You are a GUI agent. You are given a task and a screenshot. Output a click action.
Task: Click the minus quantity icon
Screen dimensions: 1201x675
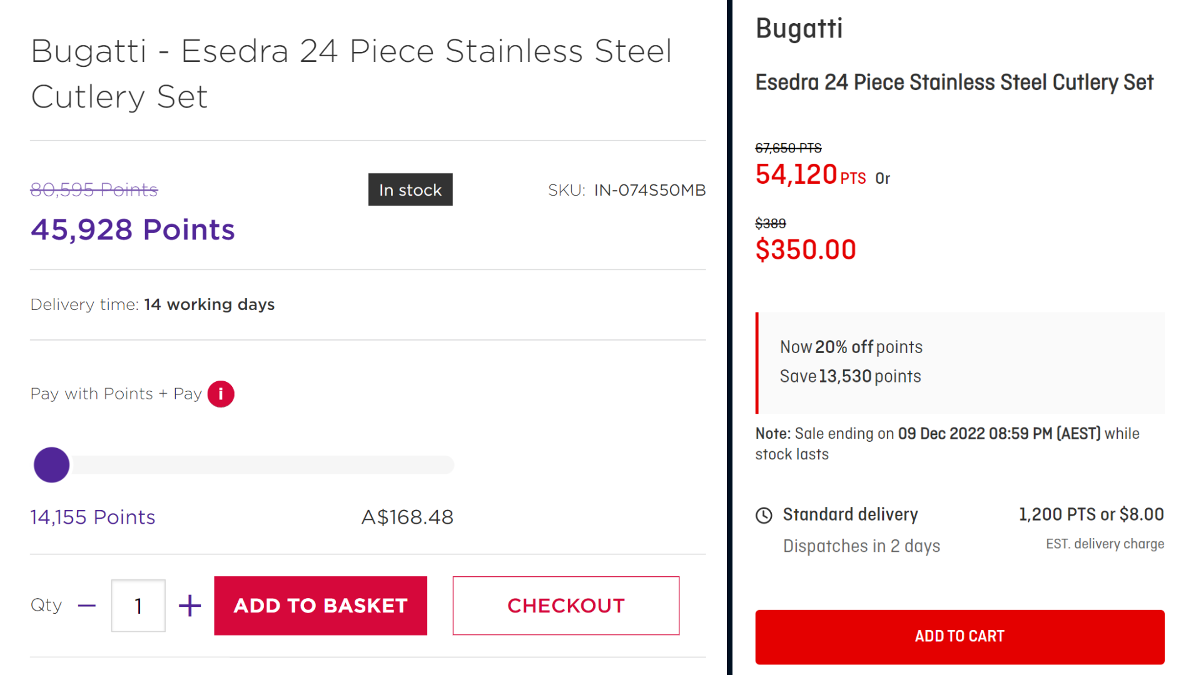click(87, 606)
